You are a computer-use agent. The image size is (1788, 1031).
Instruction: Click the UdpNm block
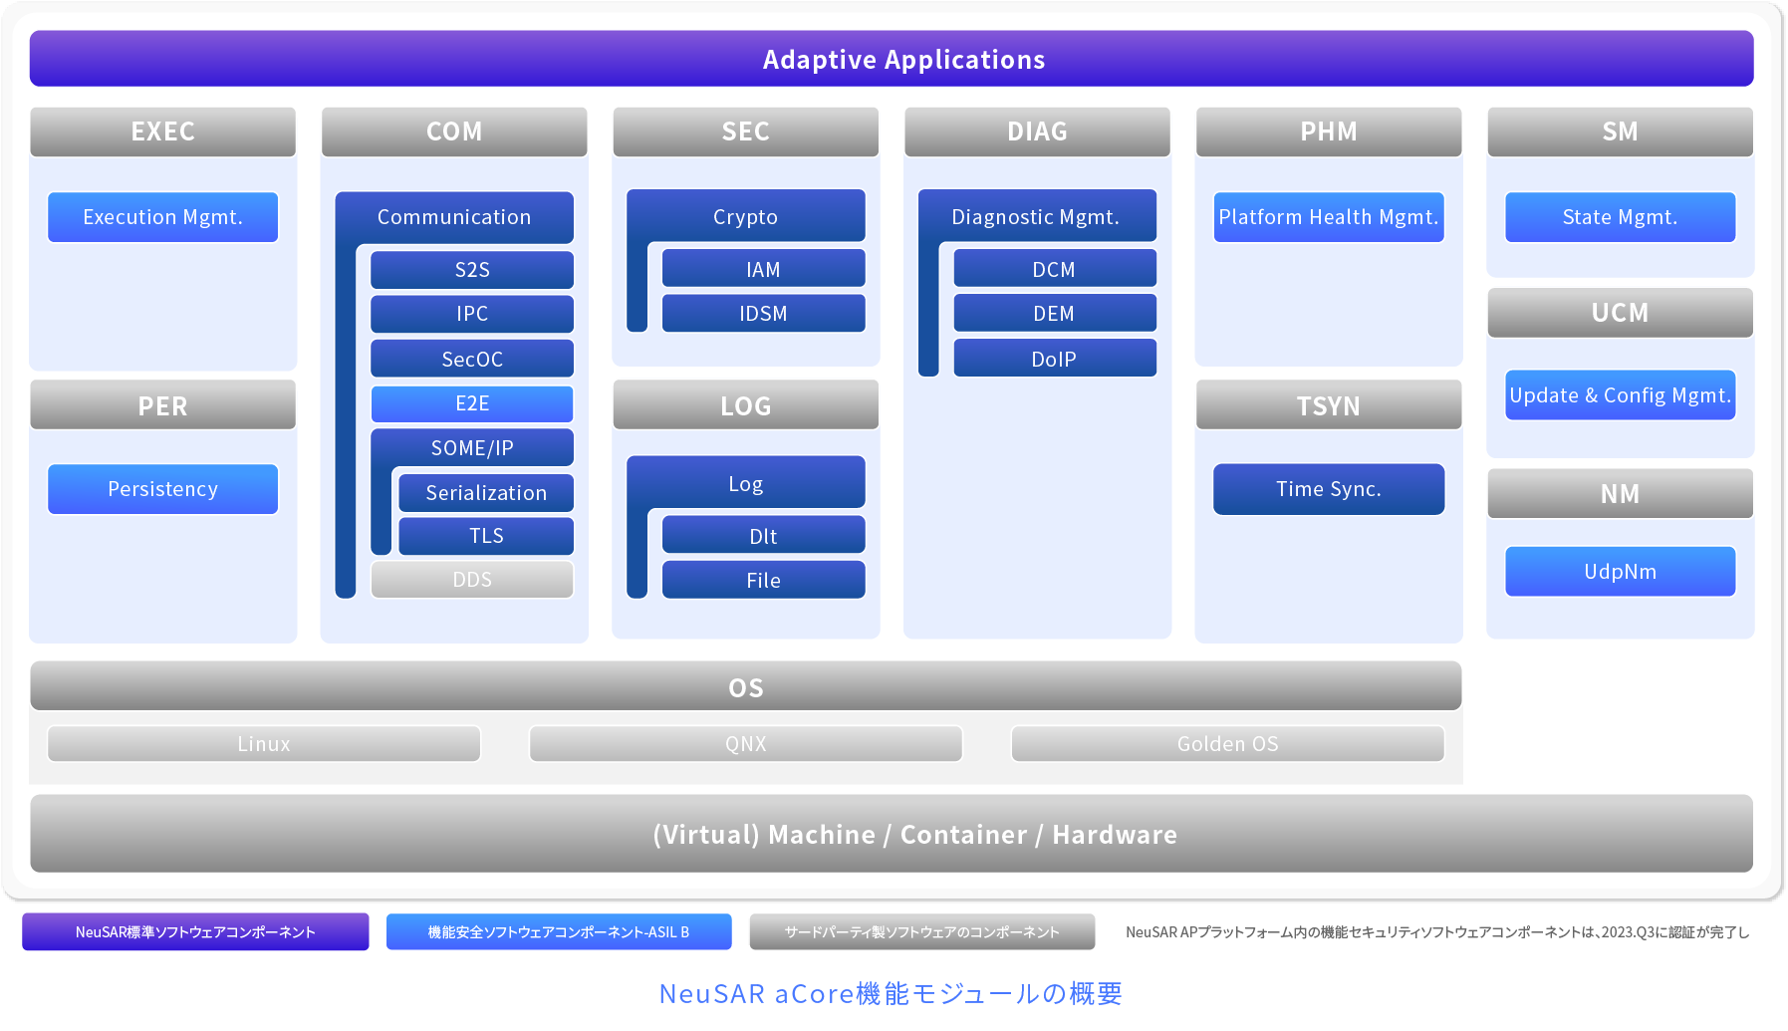(1621, 572)
